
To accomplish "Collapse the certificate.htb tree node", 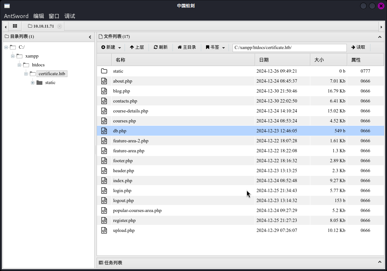I will [x=26, y=74].
